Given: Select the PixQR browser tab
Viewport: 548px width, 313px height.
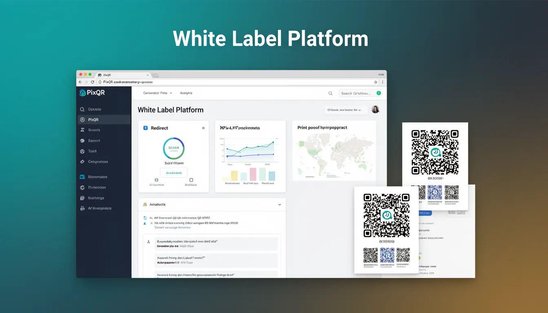Looking at the screenshot, I should point(123,75).
